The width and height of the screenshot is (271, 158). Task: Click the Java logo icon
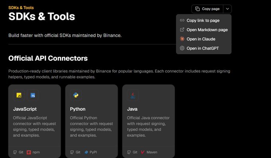[x=133, y=95]
